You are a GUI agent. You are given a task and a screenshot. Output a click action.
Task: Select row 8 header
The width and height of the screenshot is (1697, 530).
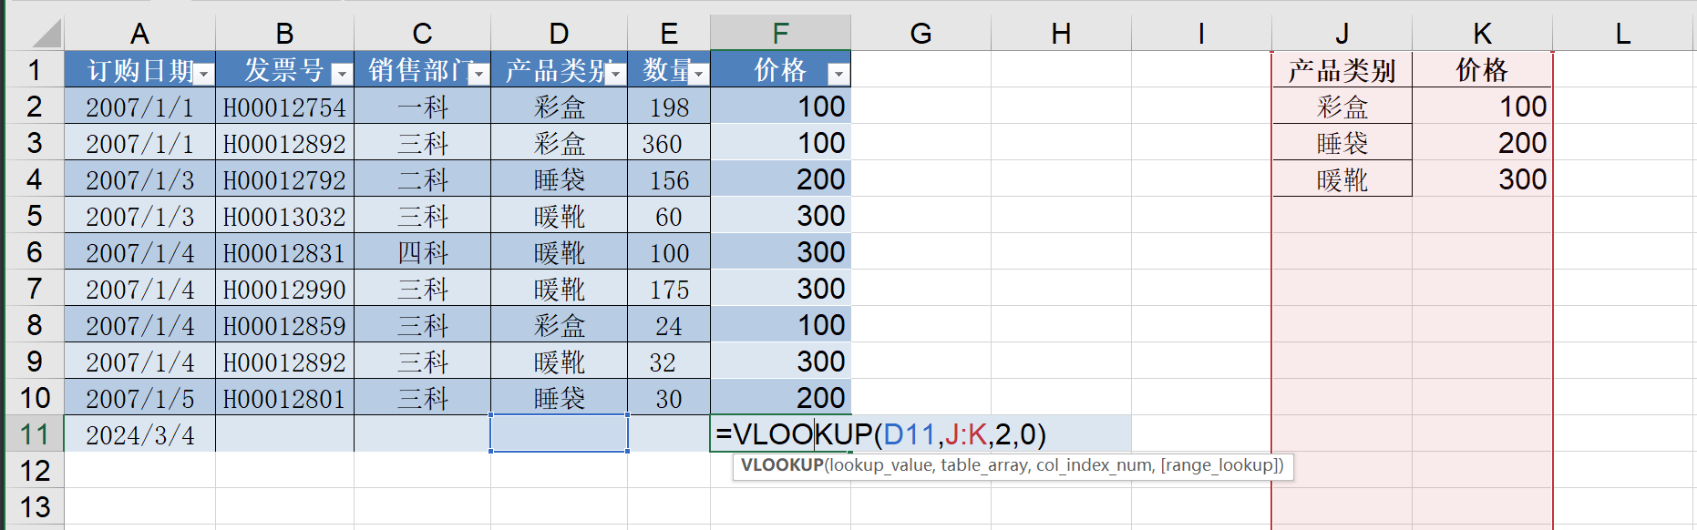tap(35, 324)
